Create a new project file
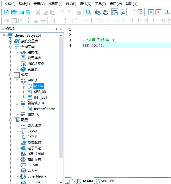Screen dimensions: 171x184 pyautogui.click(x=6, y=12)
